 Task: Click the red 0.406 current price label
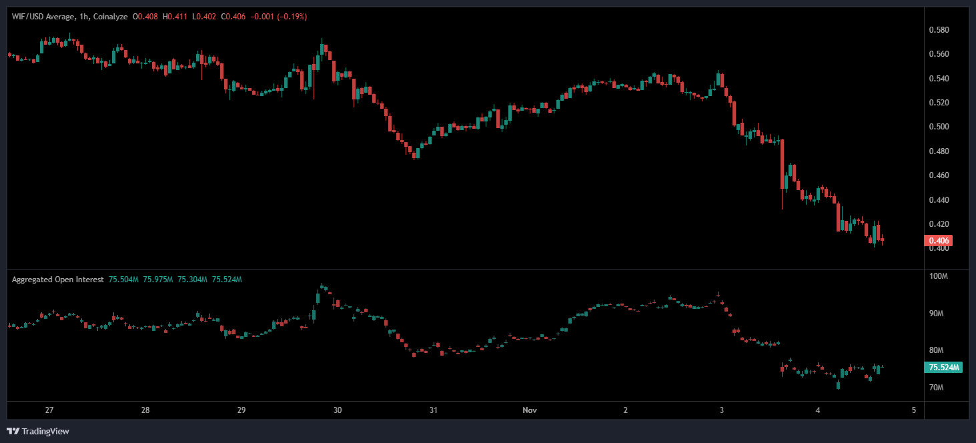[x=938, y=241]
